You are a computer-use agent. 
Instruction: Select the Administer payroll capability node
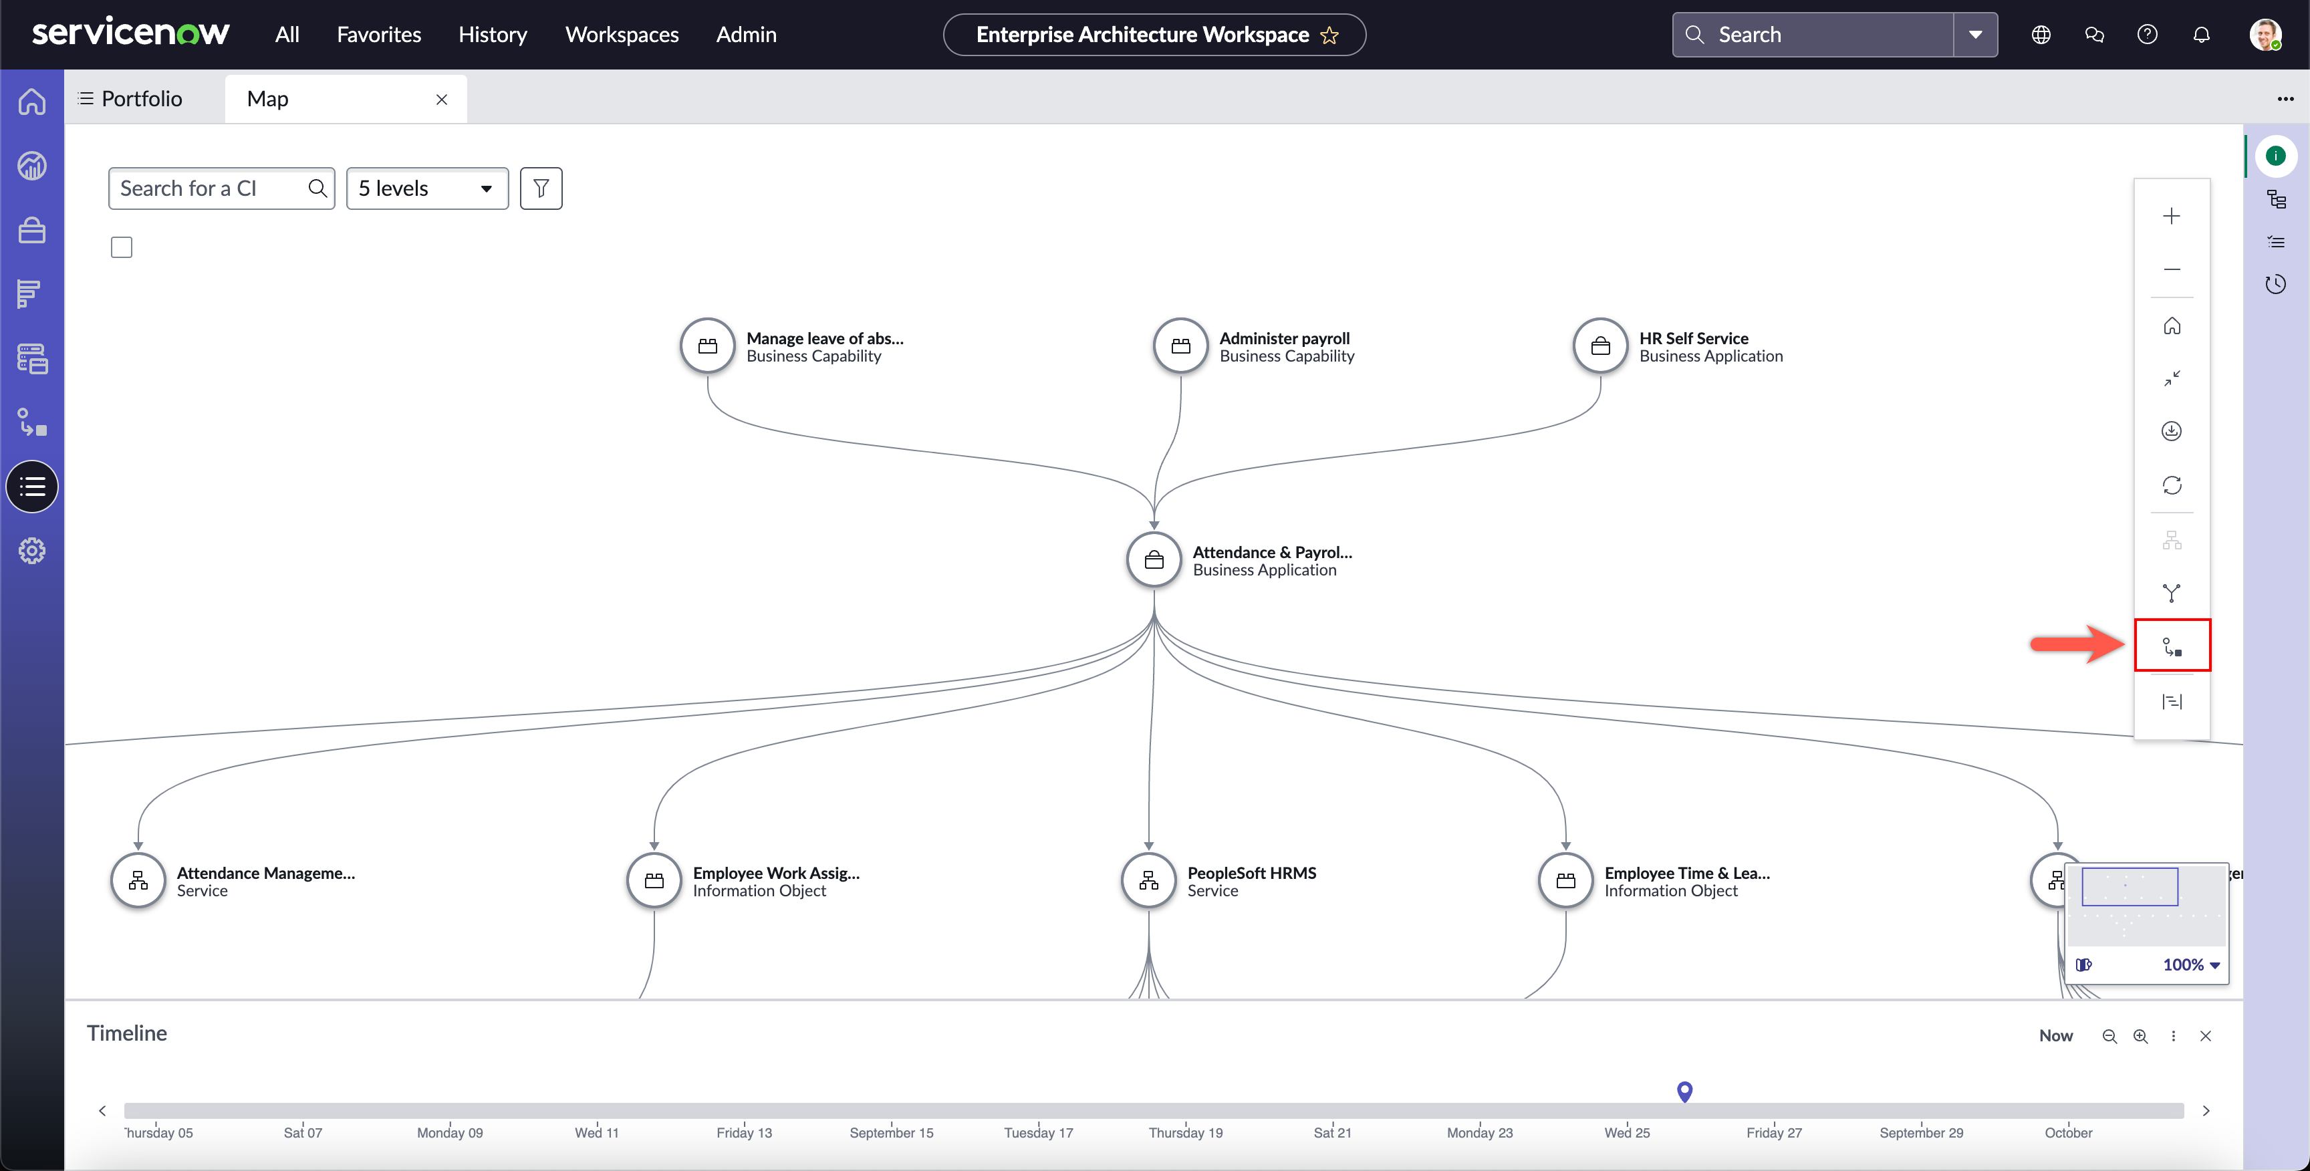tap(1180, 346)
